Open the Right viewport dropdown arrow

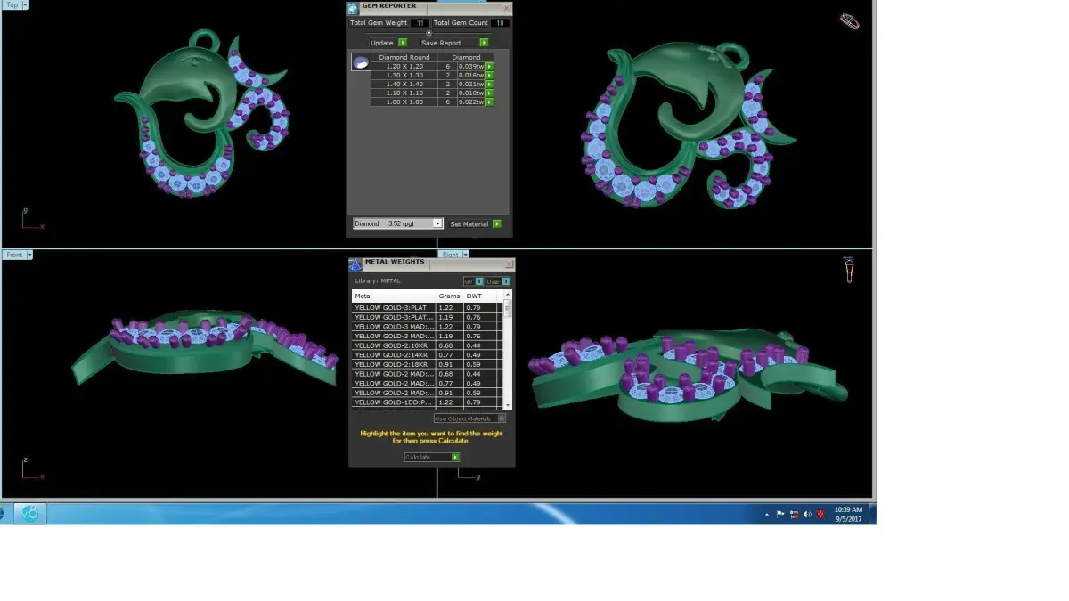coord(465,255)
